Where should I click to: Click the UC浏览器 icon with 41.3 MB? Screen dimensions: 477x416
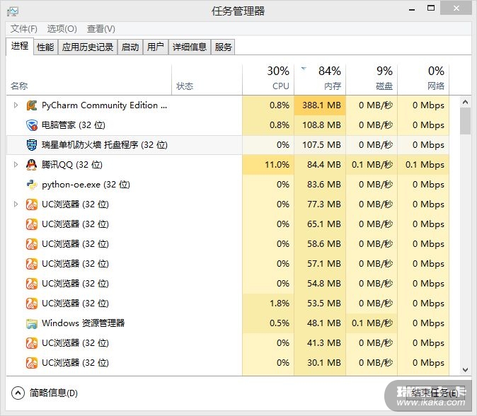click(32, 343)
